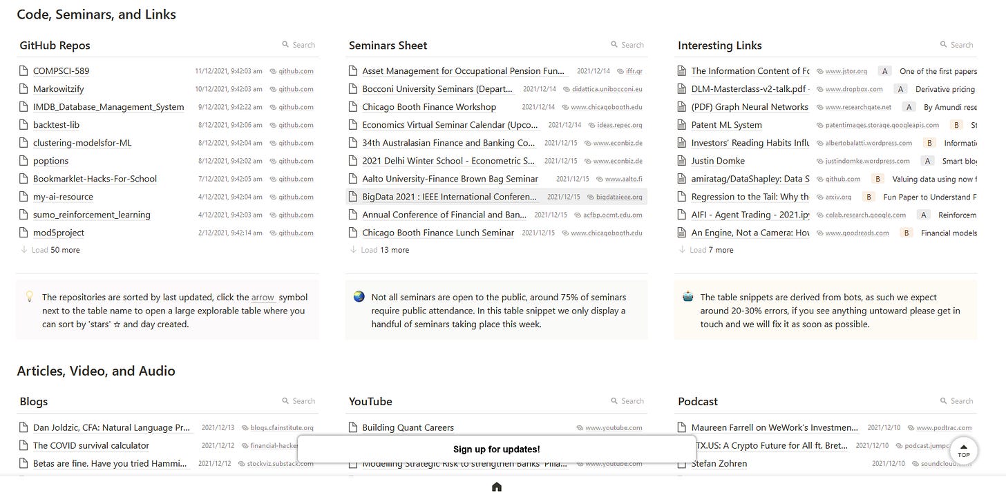Click www.jstor.org link icon
This screenshot has height=495, width=1006.
(820, 71)
